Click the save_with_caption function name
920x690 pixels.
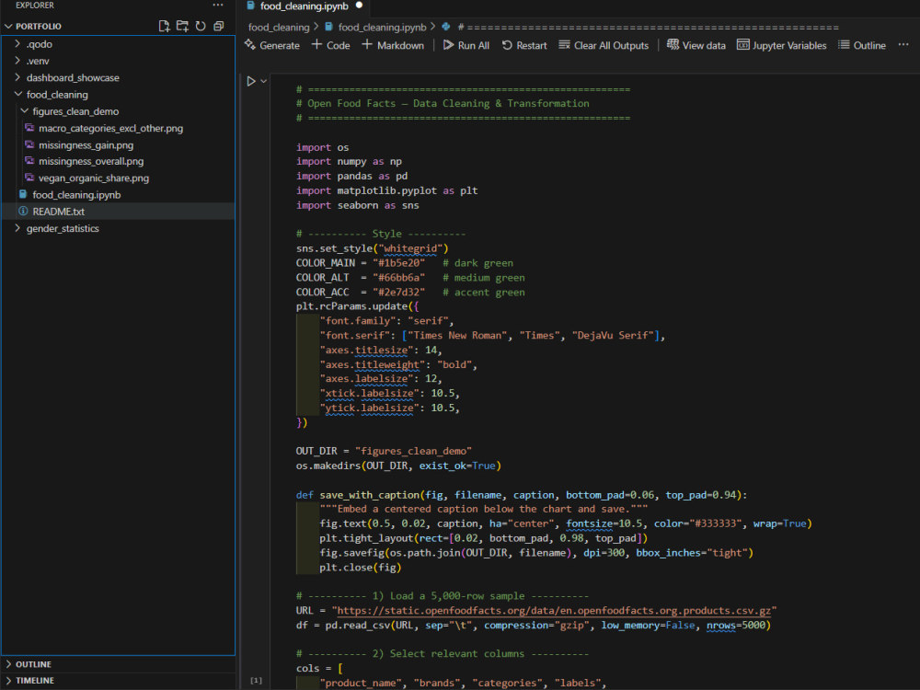tap(369, 495)
